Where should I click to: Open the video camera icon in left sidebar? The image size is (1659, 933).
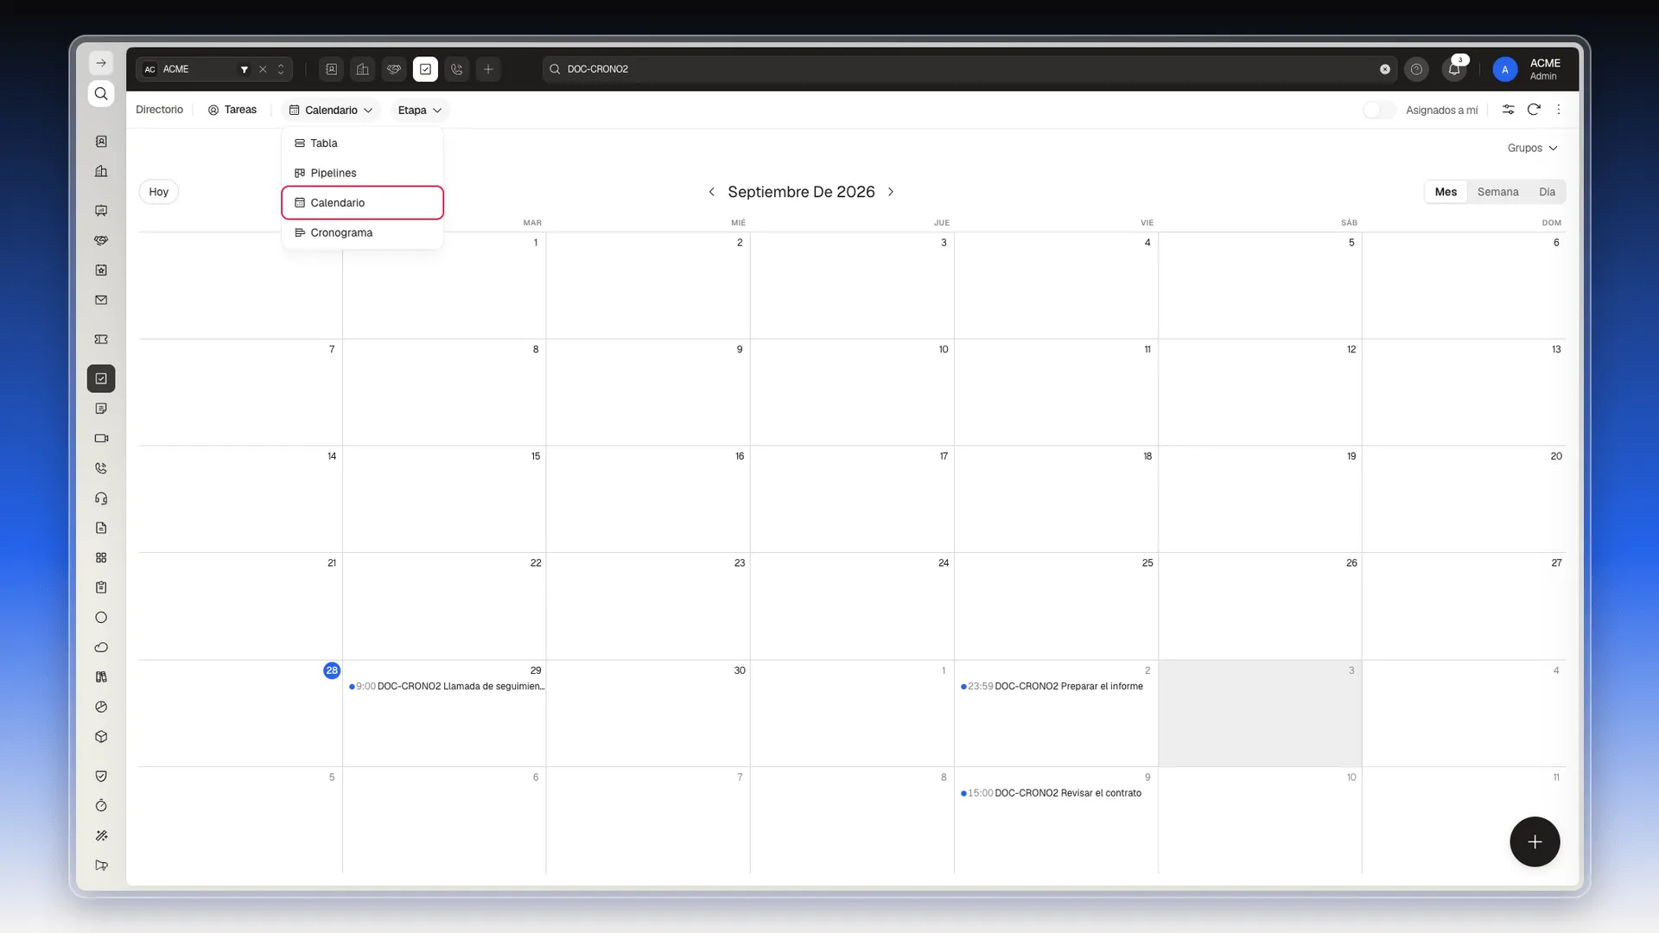click(x=101, y=438)
